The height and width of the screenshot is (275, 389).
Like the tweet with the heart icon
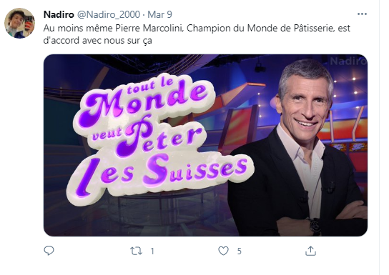[223, 251]
